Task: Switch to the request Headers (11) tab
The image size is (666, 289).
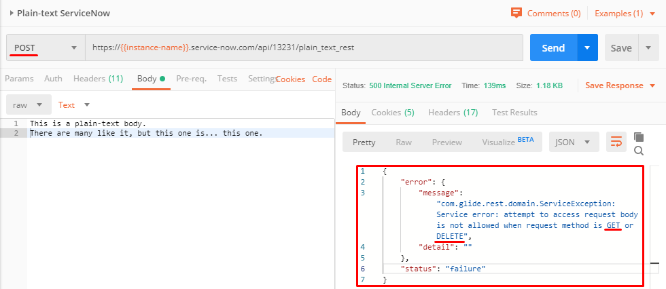Action: (98, 79)
